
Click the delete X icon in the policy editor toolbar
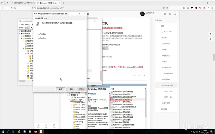point(32,27)
